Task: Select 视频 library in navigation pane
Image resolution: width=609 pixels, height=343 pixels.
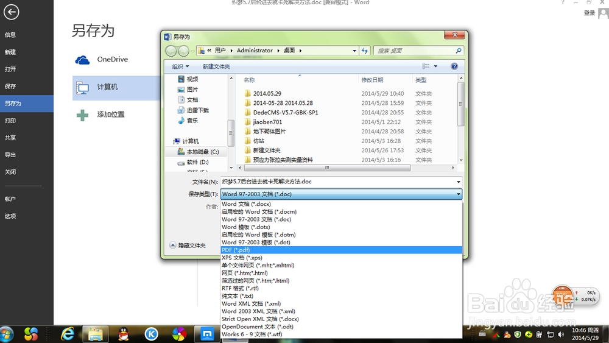Action: (x=188, y=79)
